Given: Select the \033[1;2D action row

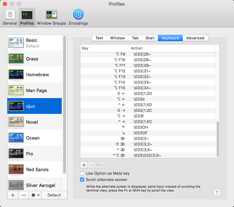Looking at the screenshot, I should click(148, 93).
